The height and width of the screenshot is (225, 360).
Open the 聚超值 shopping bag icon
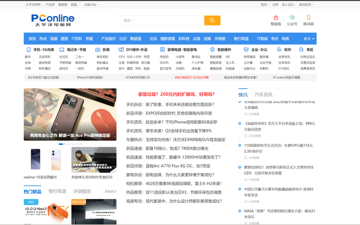276,17
